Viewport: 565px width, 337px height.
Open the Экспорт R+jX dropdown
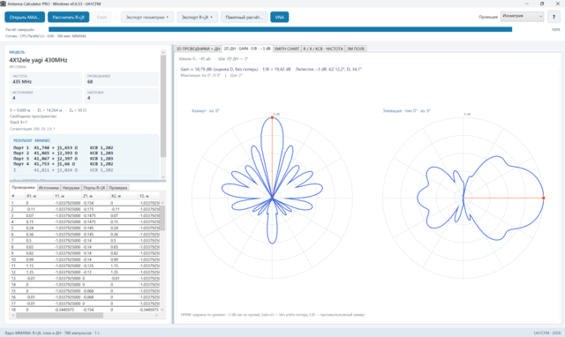click(197, 17)
